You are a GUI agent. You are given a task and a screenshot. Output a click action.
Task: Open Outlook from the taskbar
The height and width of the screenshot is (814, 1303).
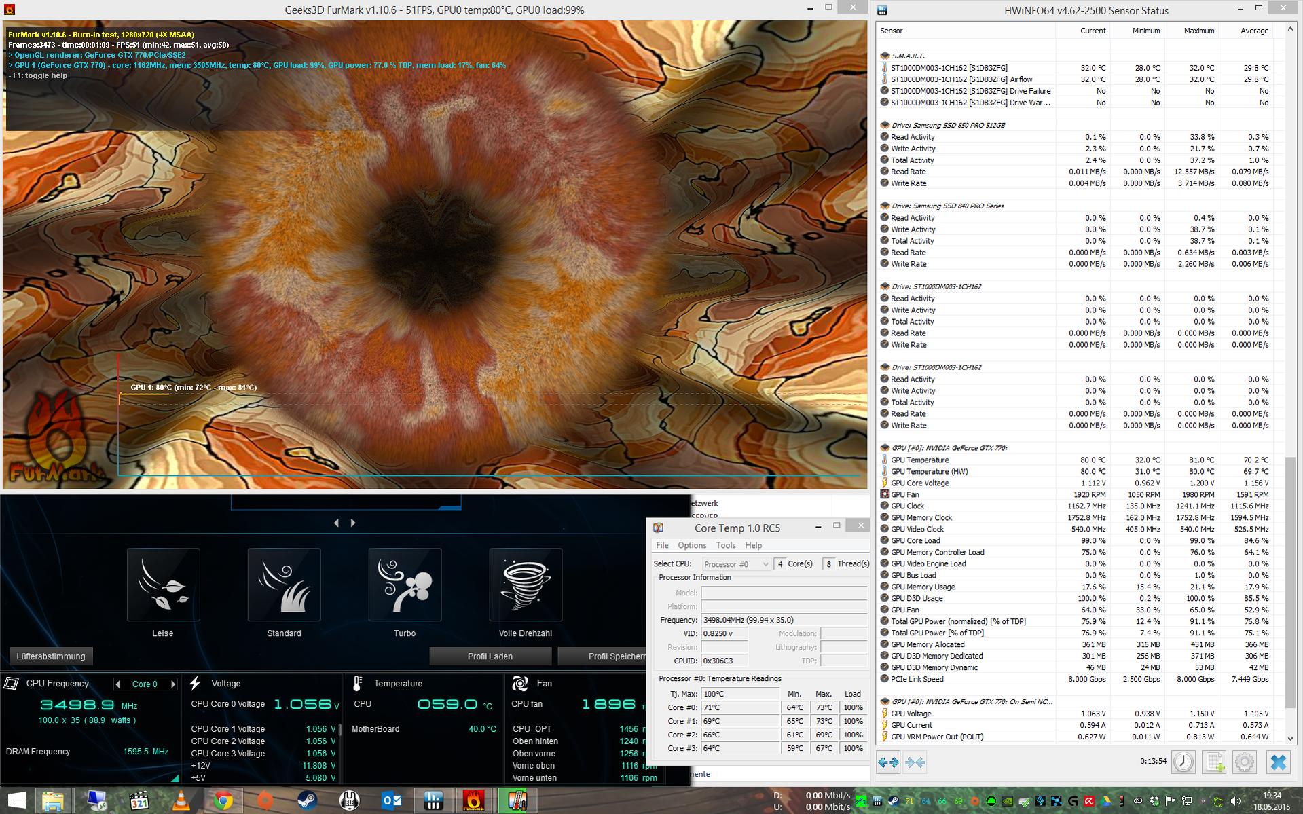392,801
